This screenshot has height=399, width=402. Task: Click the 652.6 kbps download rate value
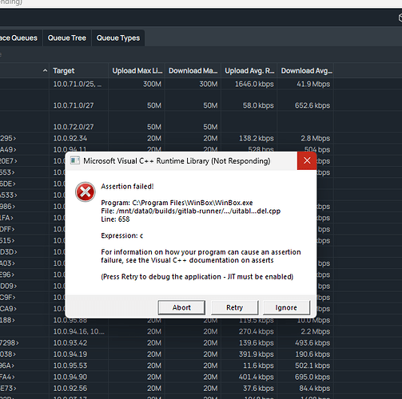tap(312, 105)
